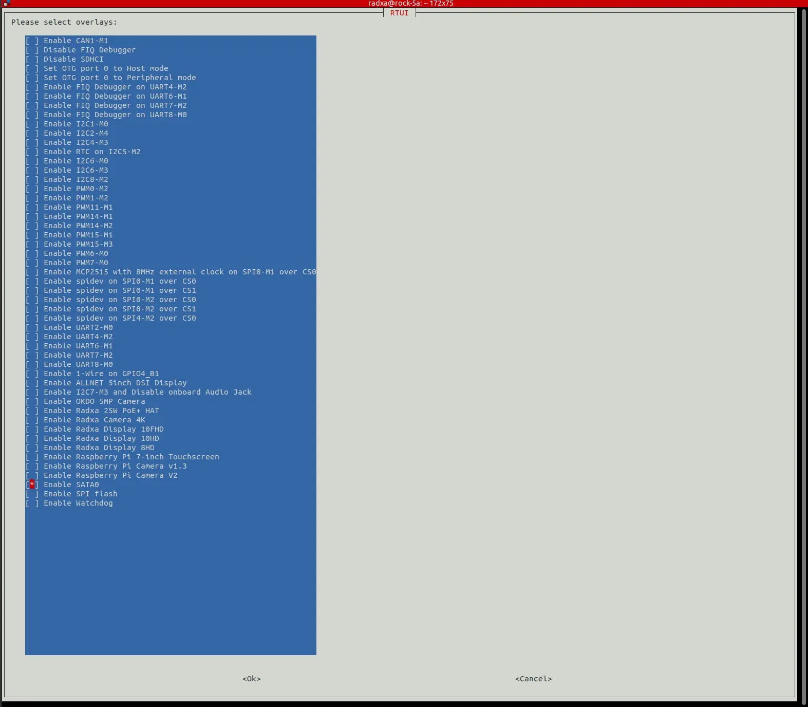
Task: Click the Cancel button
Action: tap(534, 679)
